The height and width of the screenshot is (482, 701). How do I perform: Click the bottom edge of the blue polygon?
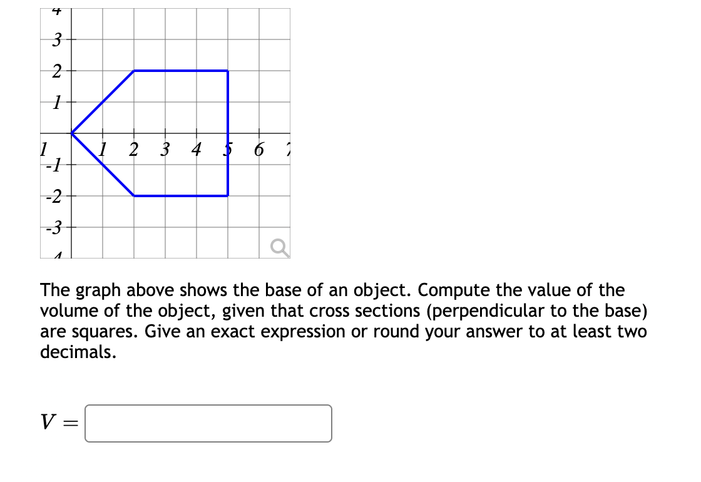182,195
